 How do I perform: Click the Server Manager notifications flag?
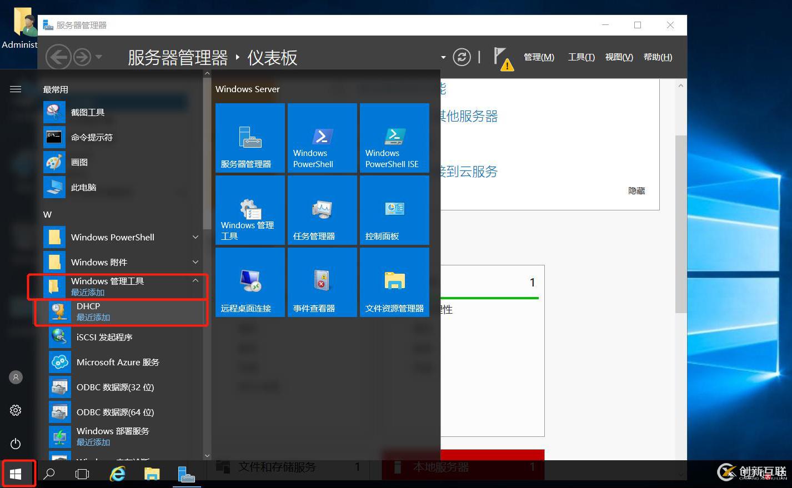click(503, 58)
